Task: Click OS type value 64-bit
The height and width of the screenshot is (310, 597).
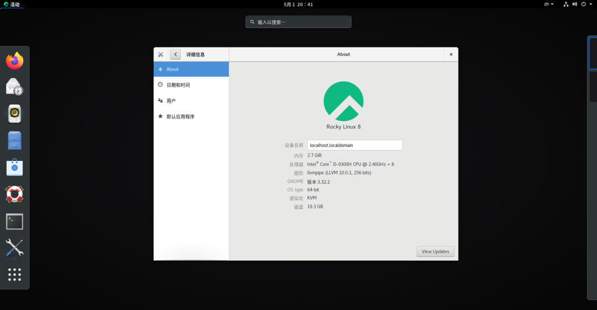Action: click(x=313, y=190)
